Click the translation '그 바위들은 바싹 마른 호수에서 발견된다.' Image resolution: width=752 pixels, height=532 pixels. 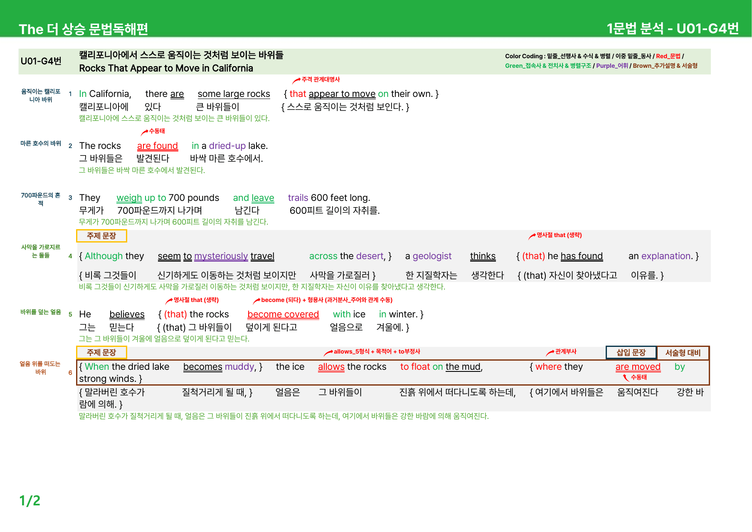point(142,170)
